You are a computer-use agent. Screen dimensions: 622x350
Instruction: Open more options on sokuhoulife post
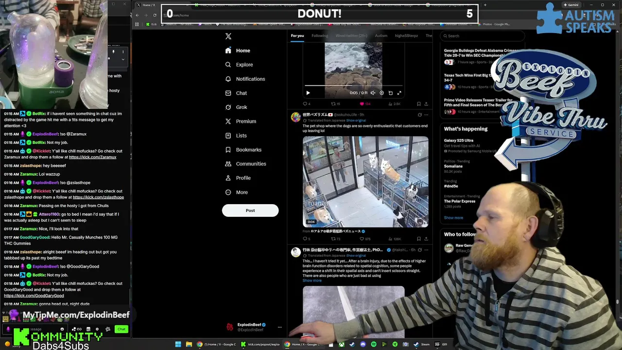tap(426, 115)
